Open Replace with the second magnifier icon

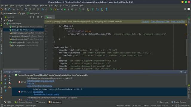38,10
